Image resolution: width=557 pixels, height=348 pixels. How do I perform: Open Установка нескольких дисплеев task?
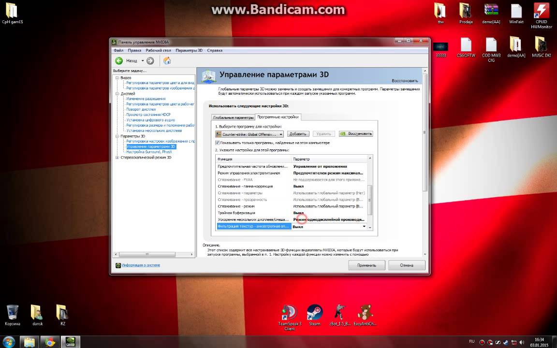[154, 130]
